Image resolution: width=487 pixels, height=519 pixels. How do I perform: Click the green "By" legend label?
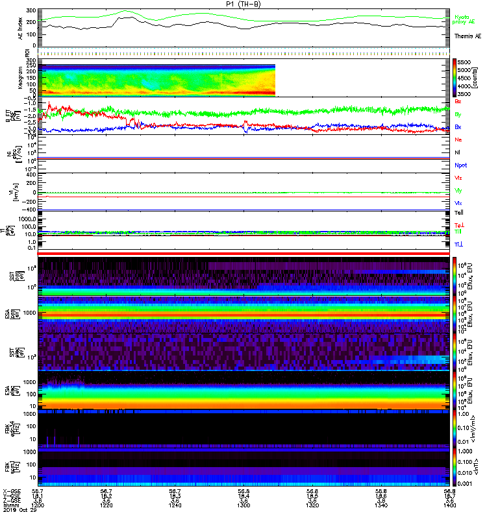click(x=458, y=115)
